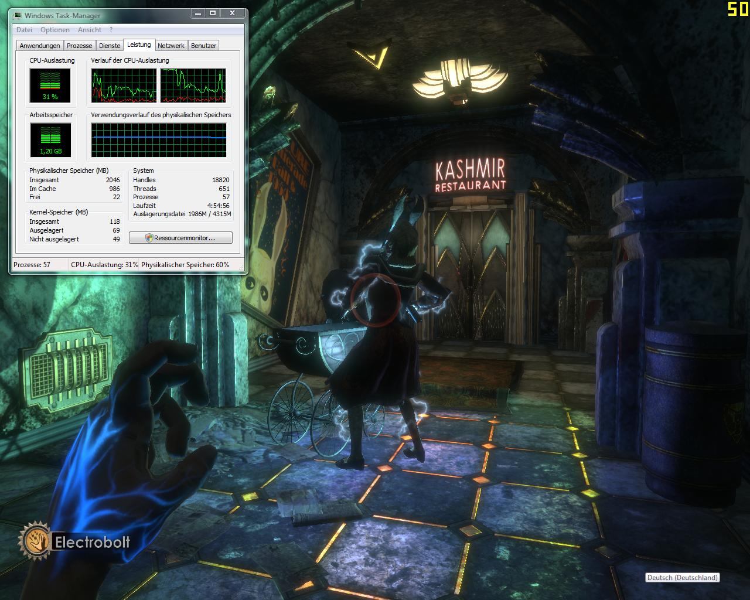Click status bar CPU-Auslastung: 31% entry
Image resolution: width=750 pixels, height=600 pixels.
[105, 265]
